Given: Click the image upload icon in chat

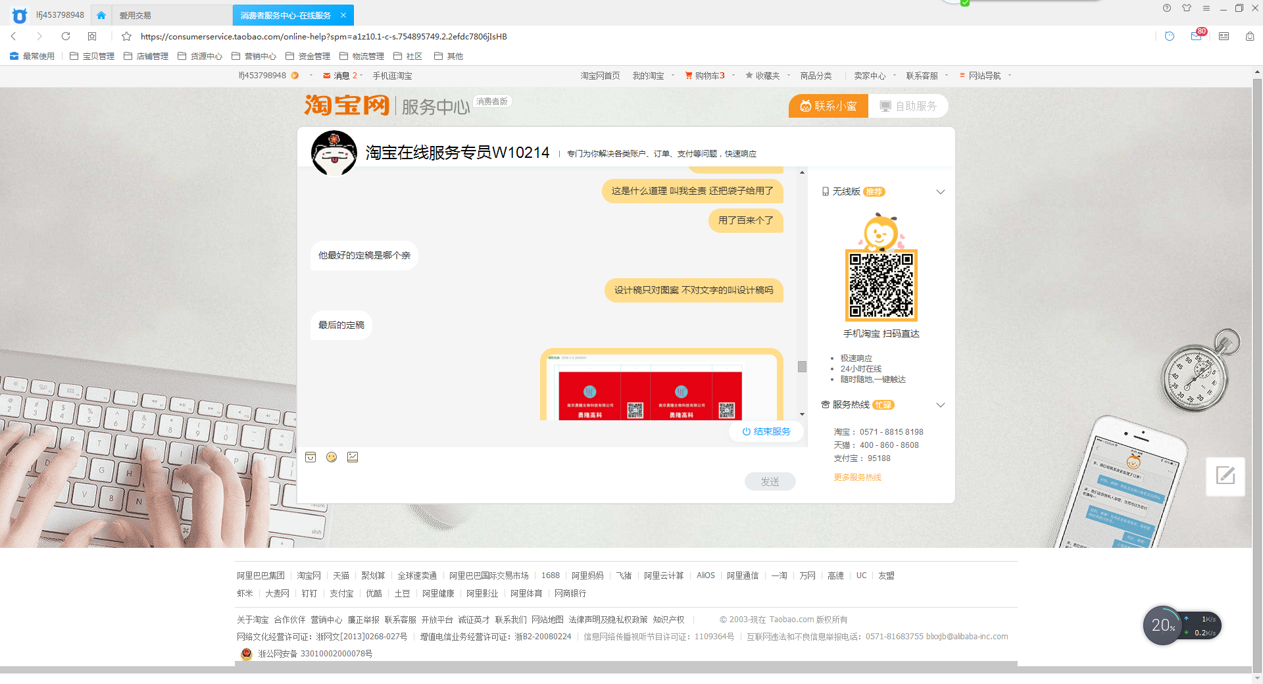Looking at the screenshot, I should 353,457.
